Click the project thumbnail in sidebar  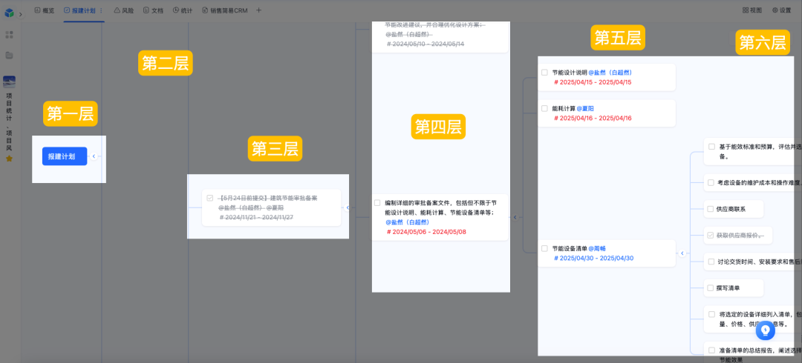coord(10,81)
